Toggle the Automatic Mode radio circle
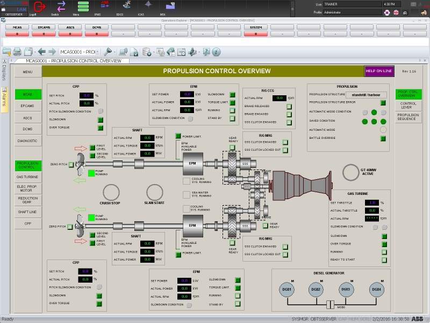Image resolution: width=430 pixels, height=323 pixels. click(383, 130)
